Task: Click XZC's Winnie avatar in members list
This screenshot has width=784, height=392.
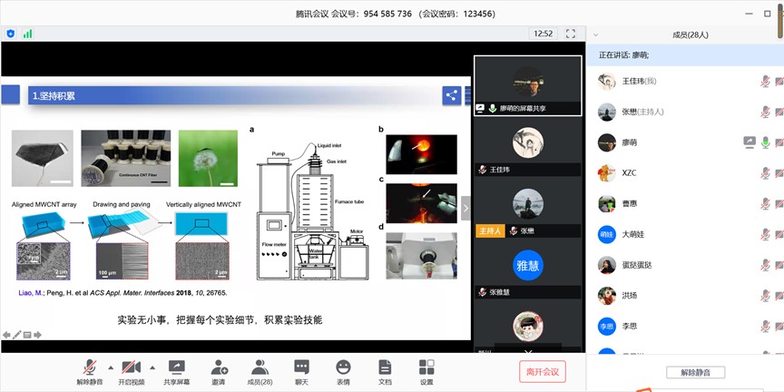Action: pos(607,173)
